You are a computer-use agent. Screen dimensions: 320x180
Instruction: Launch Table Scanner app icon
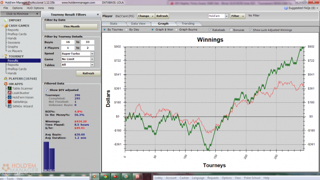10,89
